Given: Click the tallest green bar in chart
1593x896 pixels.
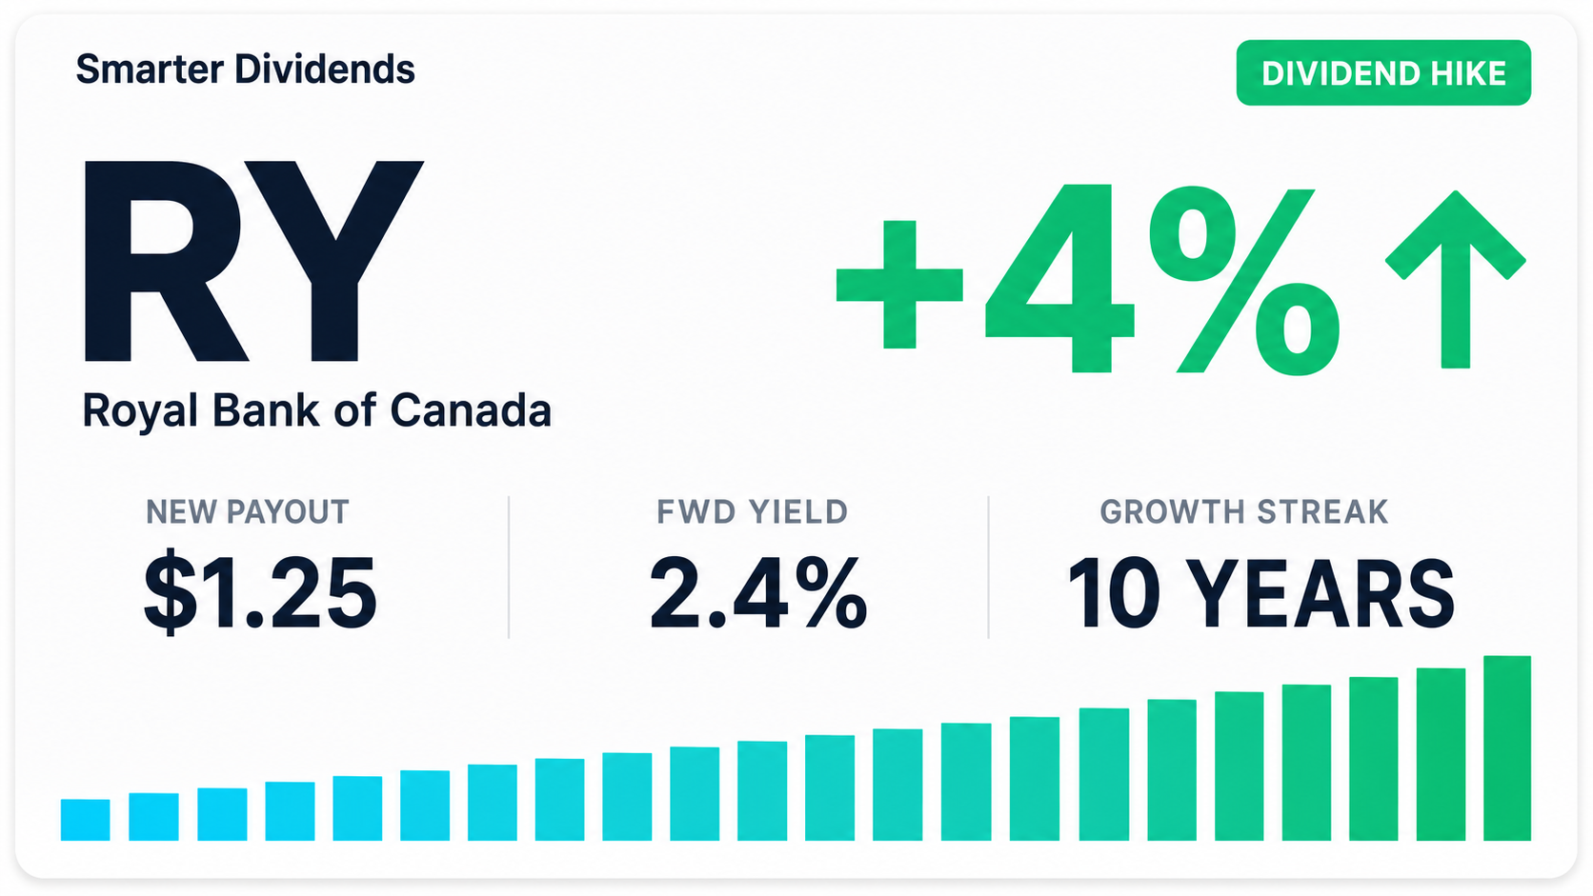Looking at the screenshot, I should 1507,748.
